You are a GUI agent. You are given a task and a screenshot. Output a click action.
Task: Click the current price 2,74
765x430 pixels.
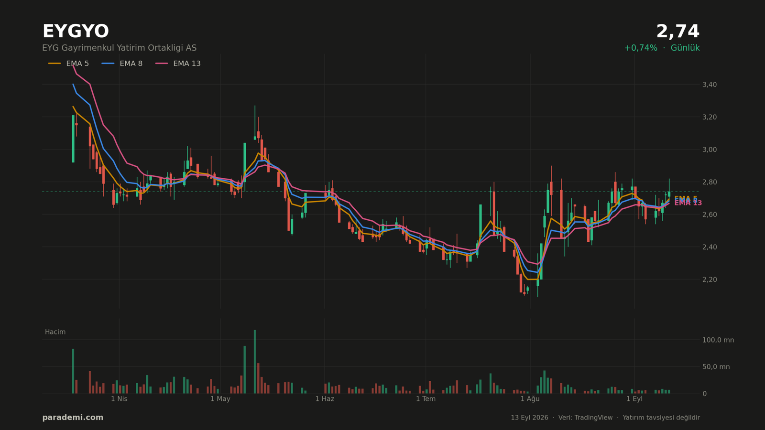[x=678, y=32]
